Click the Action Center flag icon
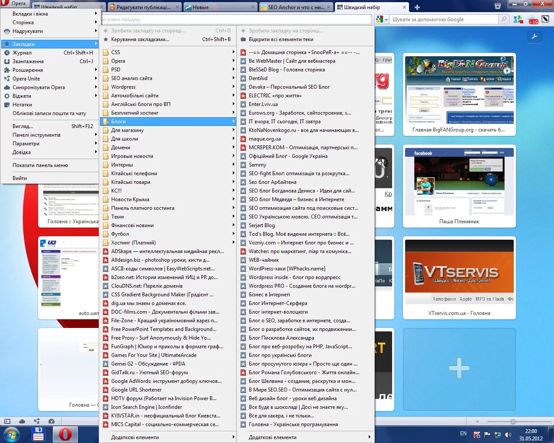The image size is (554, 443). [x=487, y=434]
